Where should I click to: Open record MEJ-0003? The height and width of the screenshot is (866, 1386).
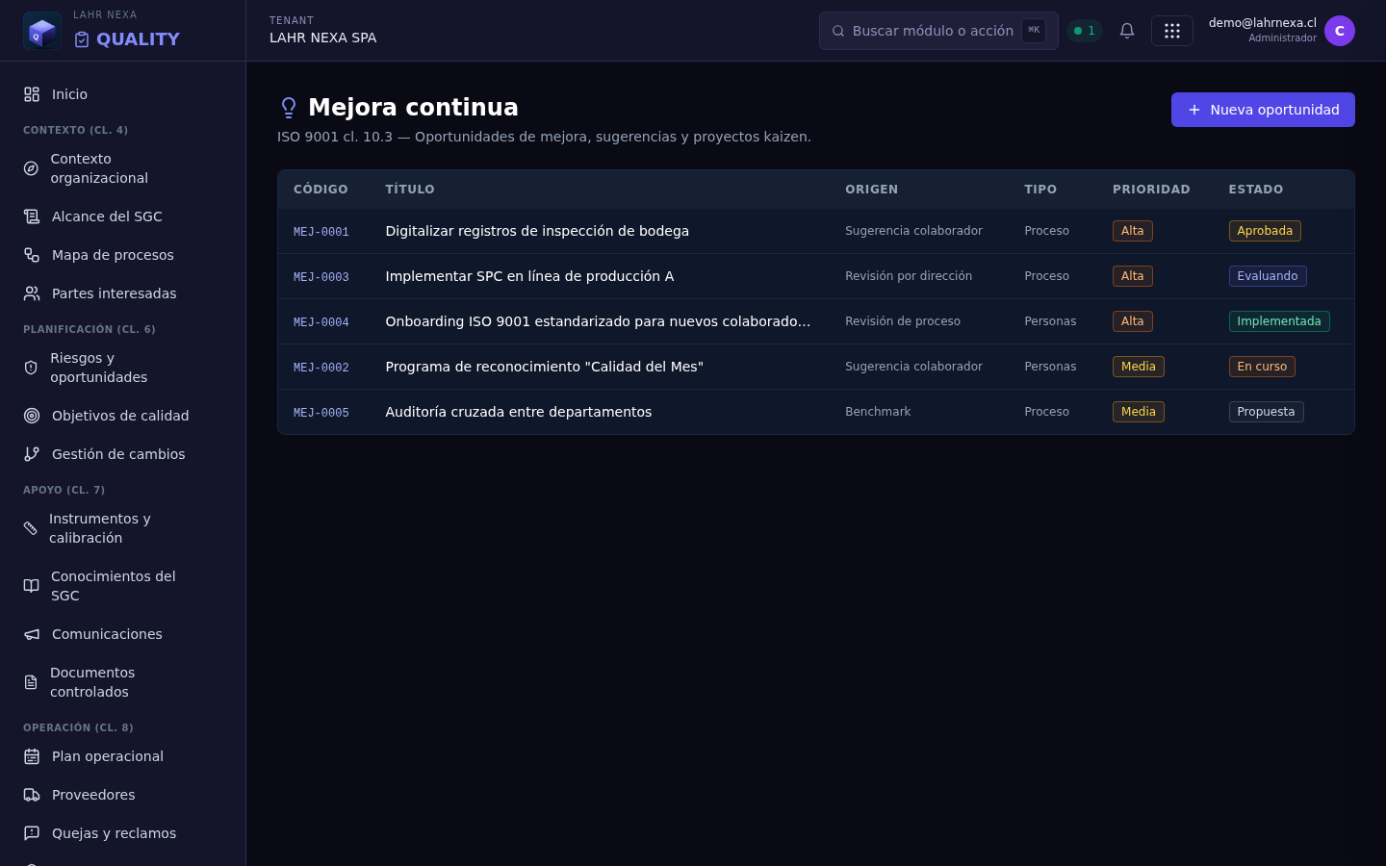pos(321,277)
